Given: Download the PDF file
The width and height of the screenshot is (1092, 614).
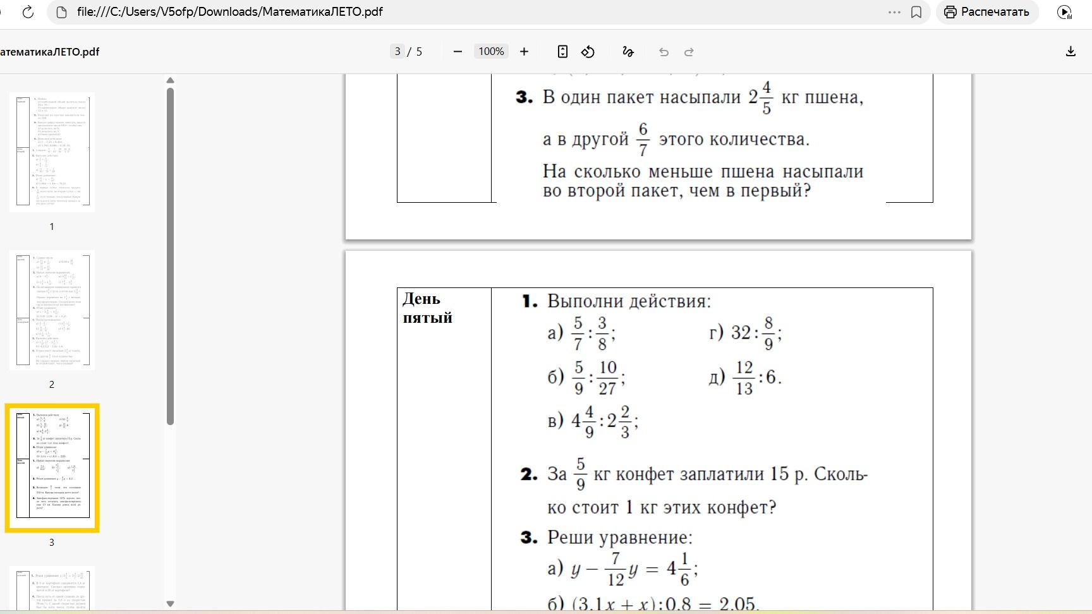Looking at the screenshot, I should (x=1071, y=52).
